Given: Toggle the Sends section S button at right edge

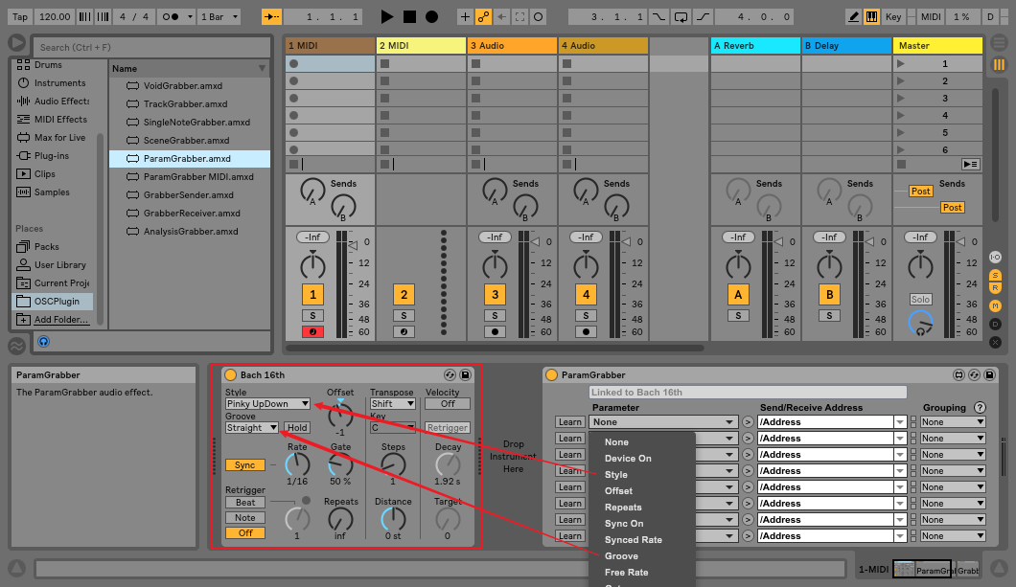Looking at the screenshot, I should coord(996,275).
